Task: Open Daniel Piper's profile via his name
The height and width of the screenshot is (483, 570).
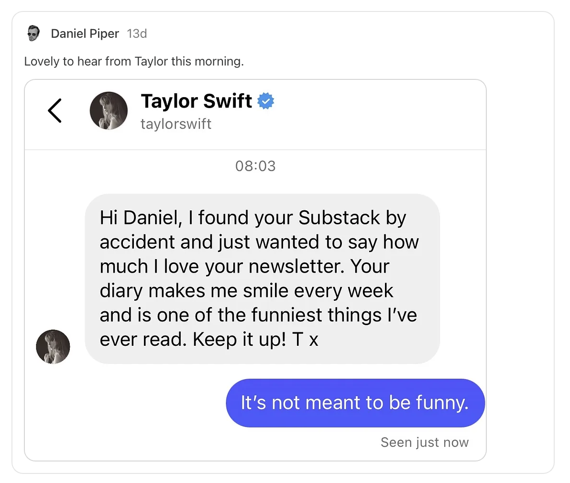Action: pyautogui.click(x=85, y=33)
